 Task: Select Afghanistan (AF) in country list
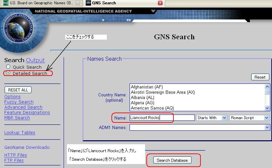tap(147, 87)
